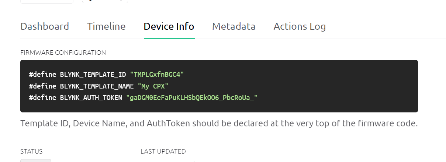Click the help text about firmware code
Viewport: 446px width, 162px height.
pos(219,123)
